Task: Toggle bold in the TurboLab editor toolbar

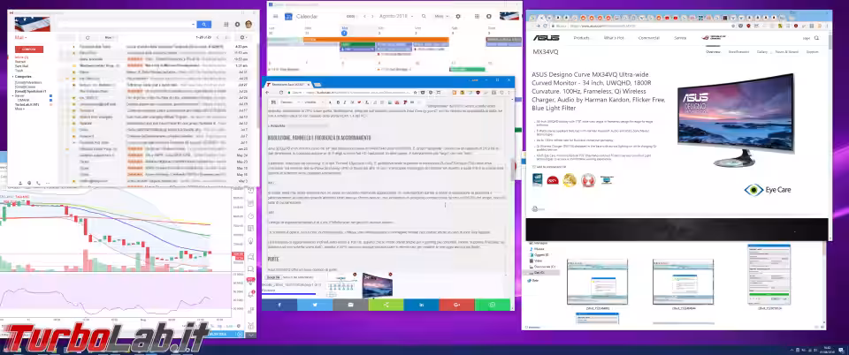Action: pyautogui.click(x=338, y=102)
